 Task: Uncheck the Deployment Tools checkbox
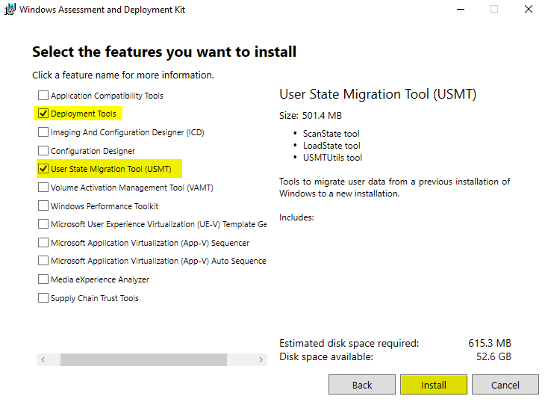(x=43, y=114)
